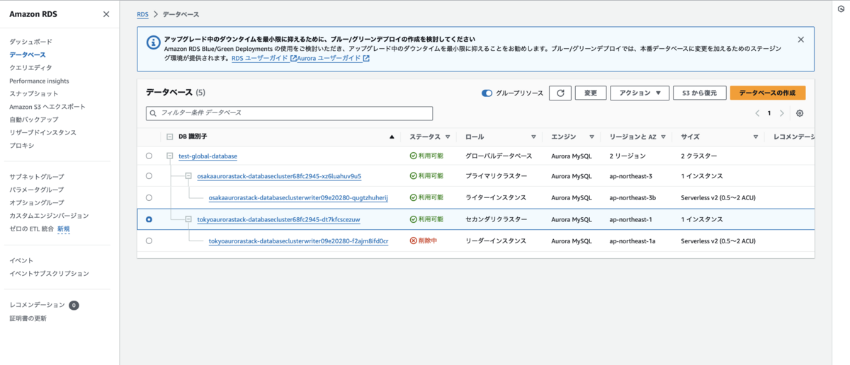This screenshot has height=365, width=850.
Task: Open table preferences gear icon
Action: (x=800, y=113)
